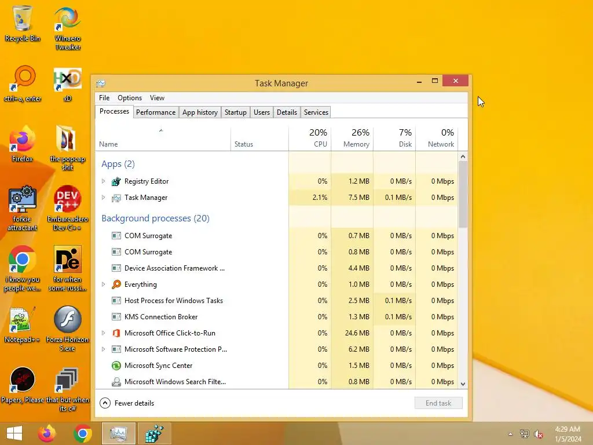Sort by the Network column header
Viewport: 593px width, 445px height.
[437, 138]
